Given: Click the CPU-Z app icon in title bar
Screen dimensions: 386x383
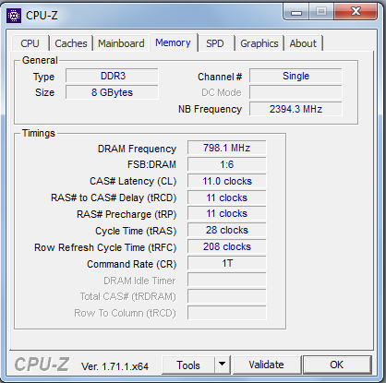Looking at the screenshot, I should coord(14,16).
